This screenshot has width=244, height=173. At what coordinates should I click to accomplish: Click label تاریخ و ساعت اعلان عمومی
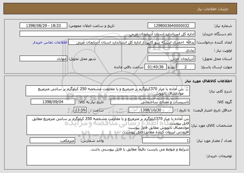pyautogui.click(x=92, y=26)
